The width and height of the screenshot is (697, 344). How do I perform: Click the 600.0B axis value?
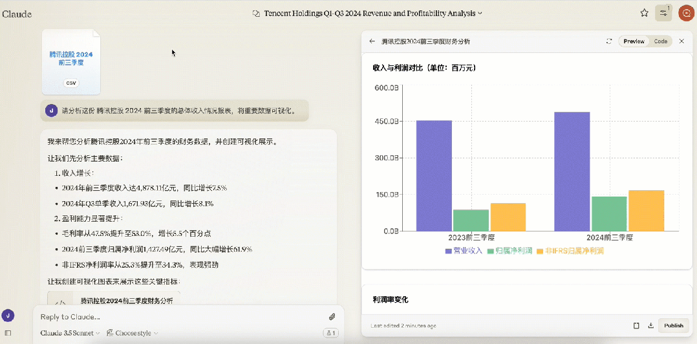[387, 88]
